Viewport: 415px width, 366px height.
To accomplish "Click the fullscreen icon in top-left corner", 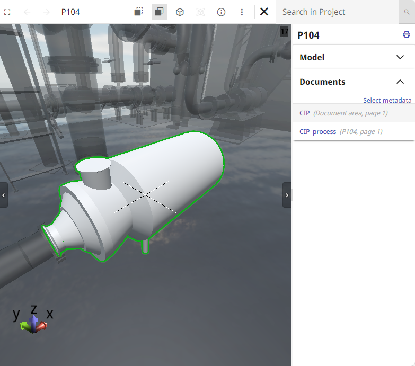I will point(7,12).
